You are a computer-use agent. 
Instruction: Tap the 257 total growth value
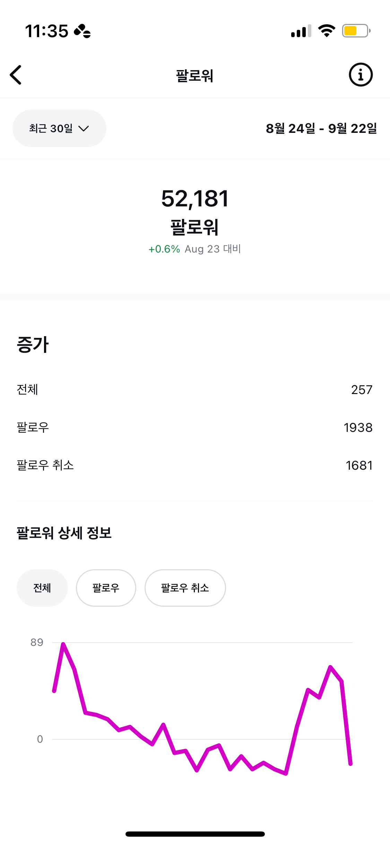(x=362, y=390)
